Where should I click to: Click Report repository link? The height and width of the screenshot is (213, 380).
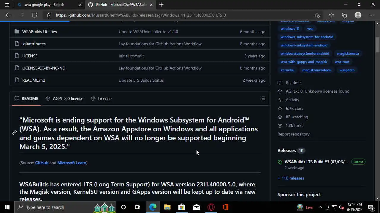click(x=294, y=134)
